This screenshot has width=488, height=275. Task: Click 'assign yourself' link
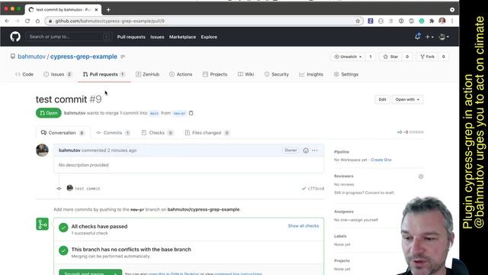364,220
